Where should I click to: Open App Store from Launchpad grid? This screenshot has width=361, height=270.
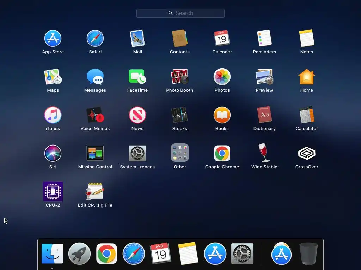coord(53,38)
